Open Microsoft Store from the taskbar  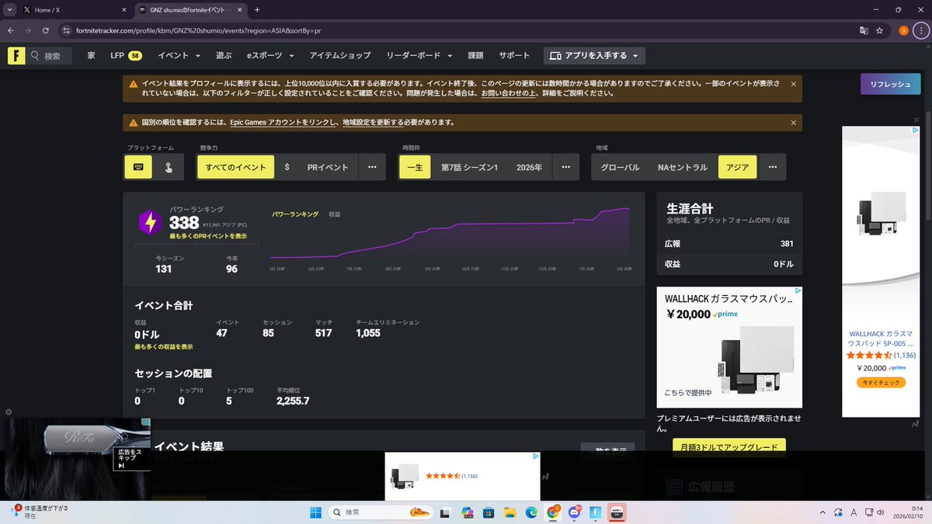coord(489,512)
